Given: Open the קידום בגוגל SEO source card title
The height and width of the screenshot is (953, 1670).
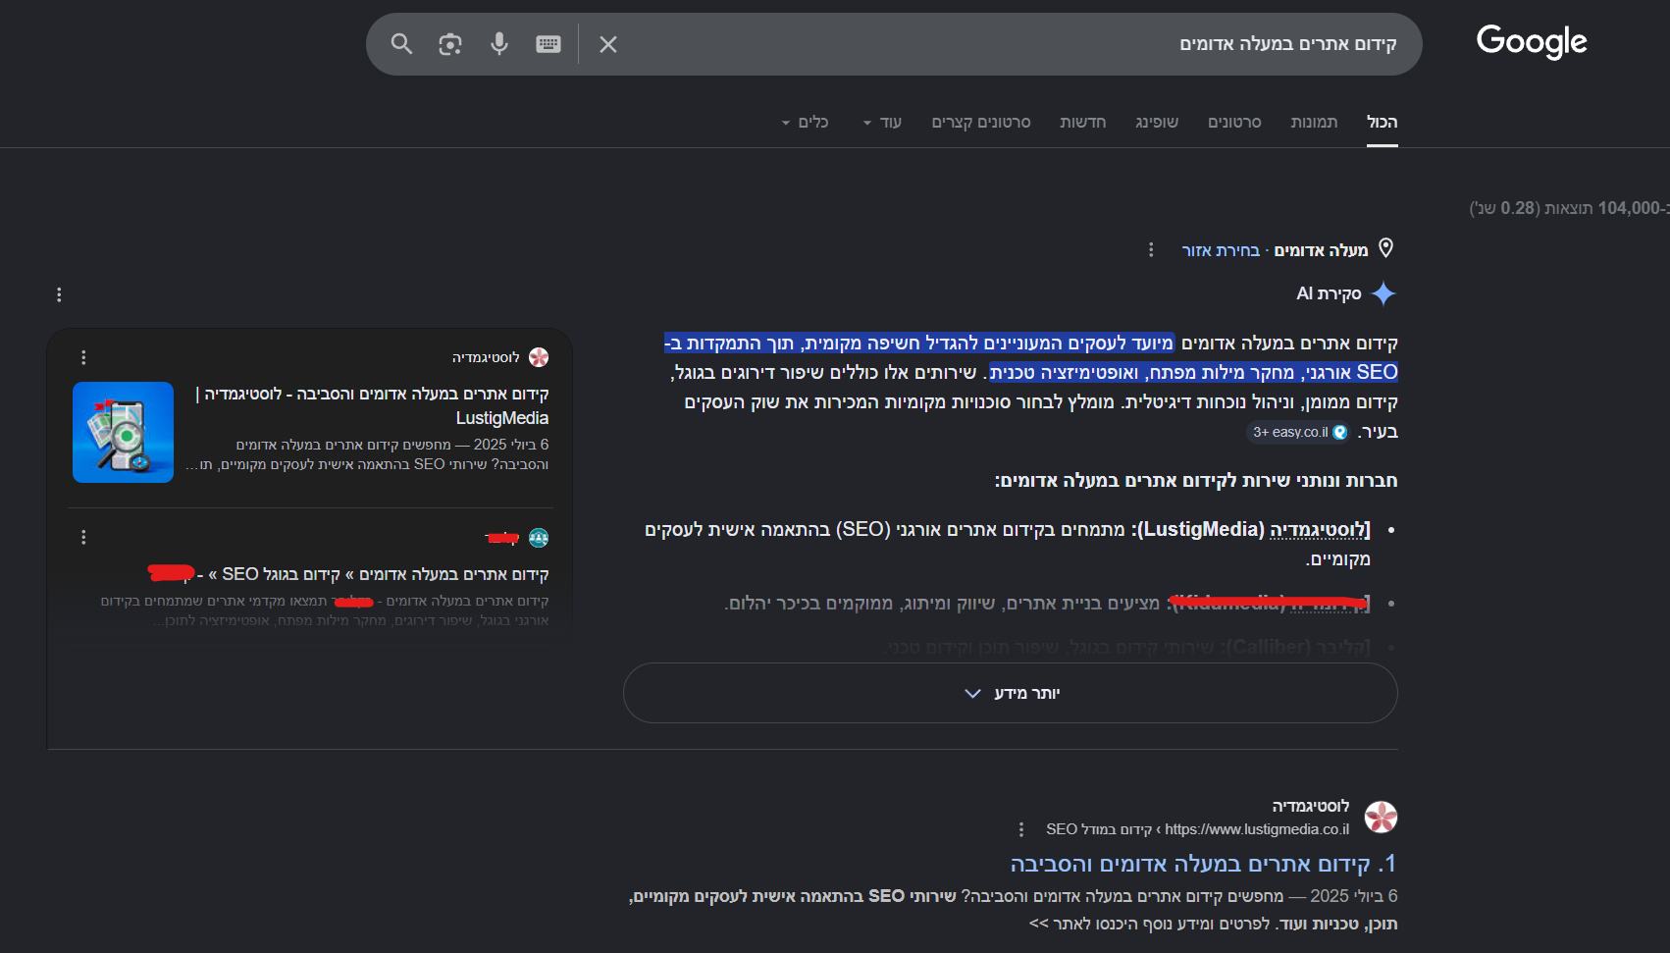Looking at the screenshot, I should click(349, 574).
